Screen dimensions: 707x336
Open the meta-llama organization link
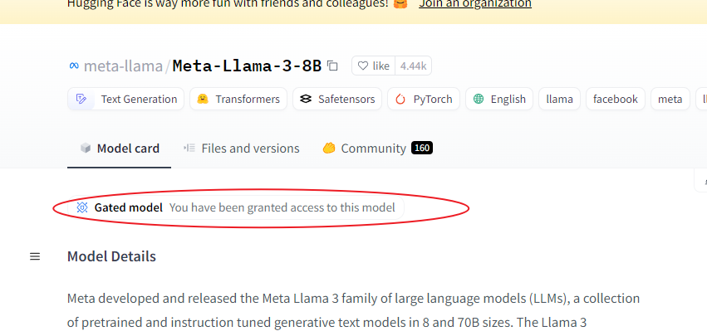point(123,66)
